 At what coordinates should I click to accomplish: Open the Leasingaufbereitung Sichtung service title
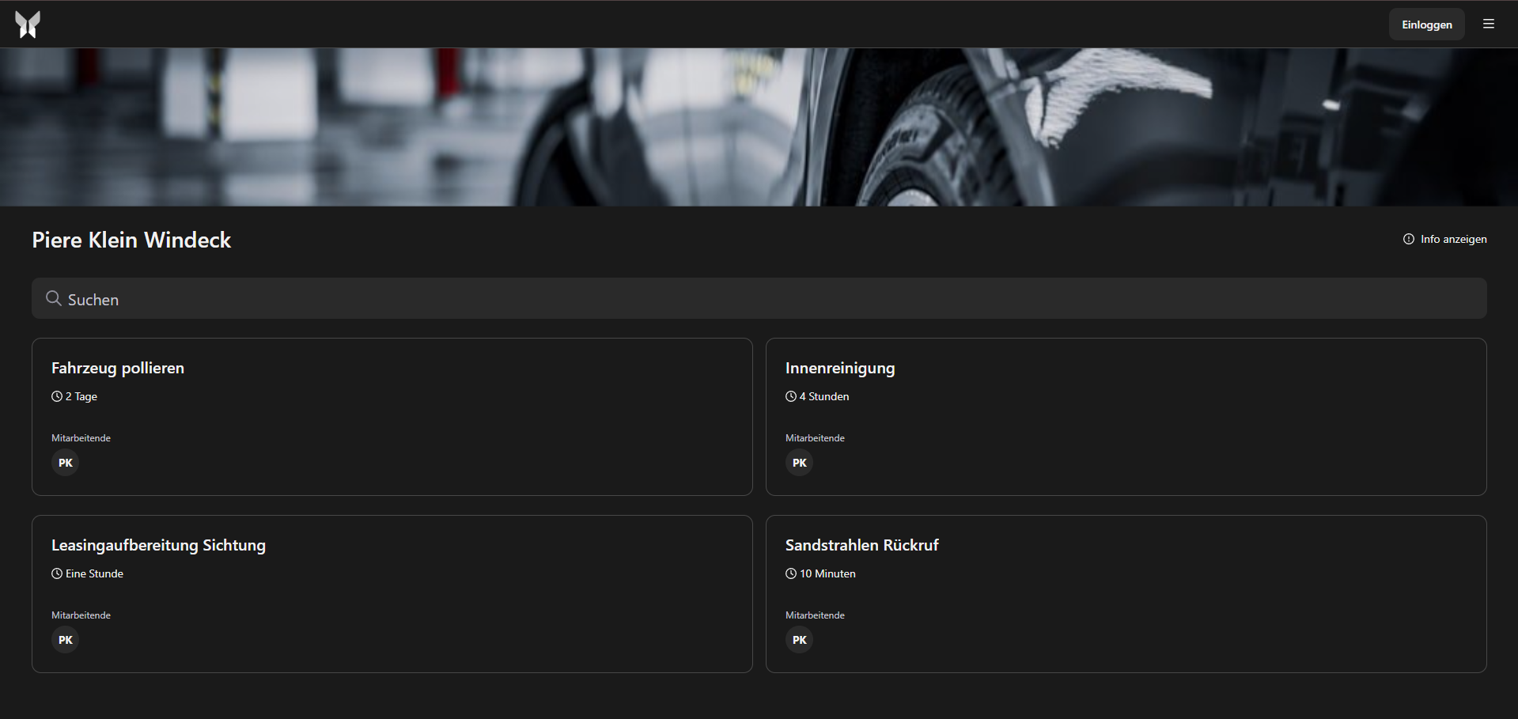pyautogui.click(x=158, y=545)
